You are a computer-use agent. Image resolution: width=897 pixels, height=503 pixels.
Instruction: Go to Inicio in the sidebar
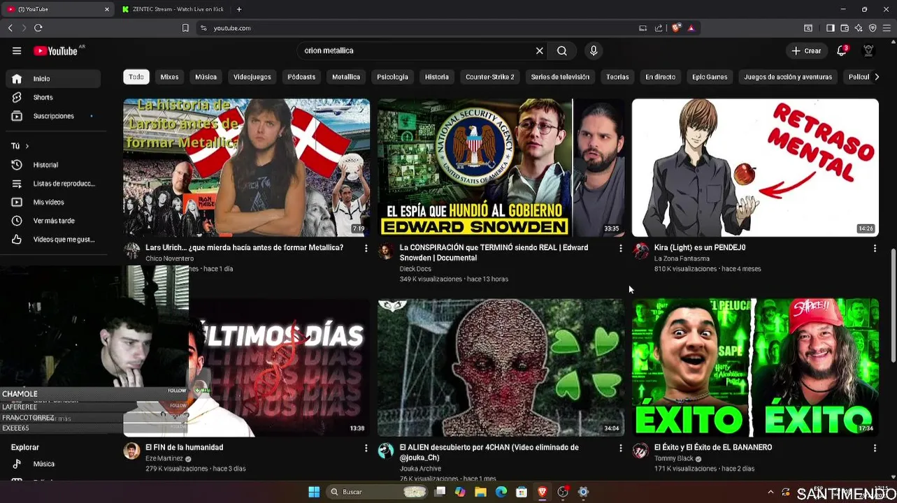point(53,79)
